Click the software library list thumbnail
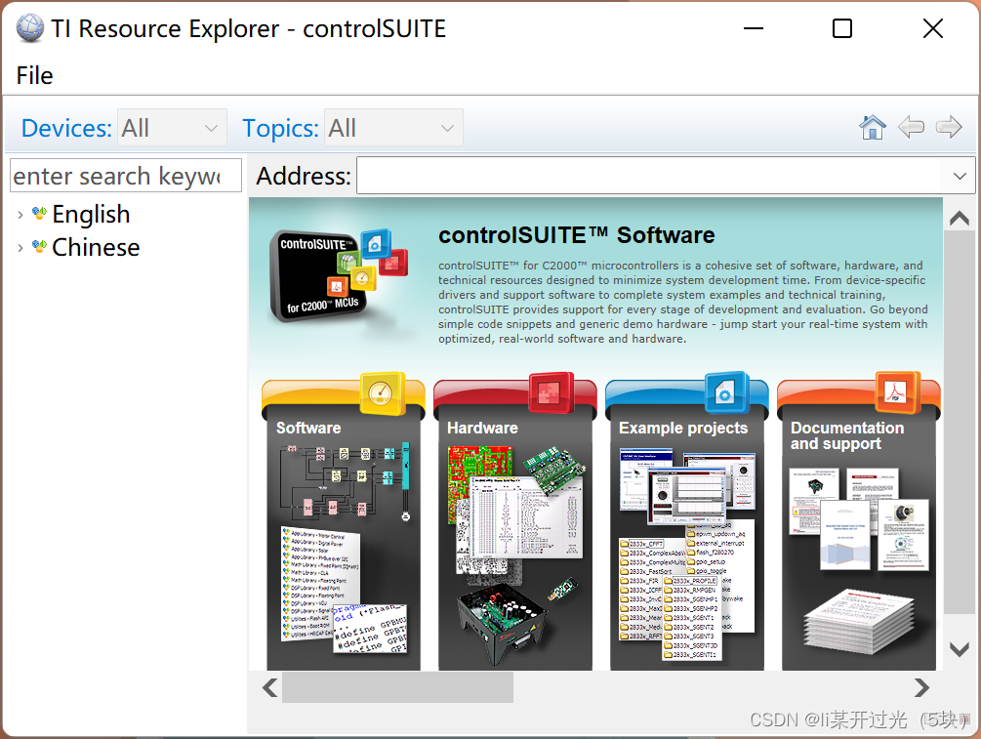981x739 pixels. point(320,585)
